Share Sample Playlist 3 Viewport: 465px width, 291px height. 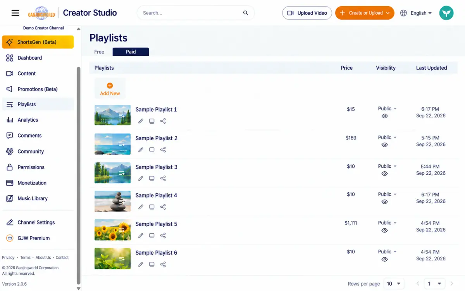(163, 178)
